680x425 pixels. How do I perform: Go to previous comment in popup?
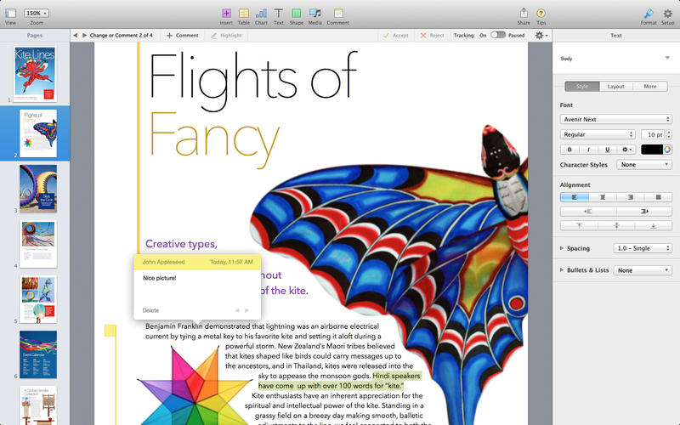tap(237, 310)
